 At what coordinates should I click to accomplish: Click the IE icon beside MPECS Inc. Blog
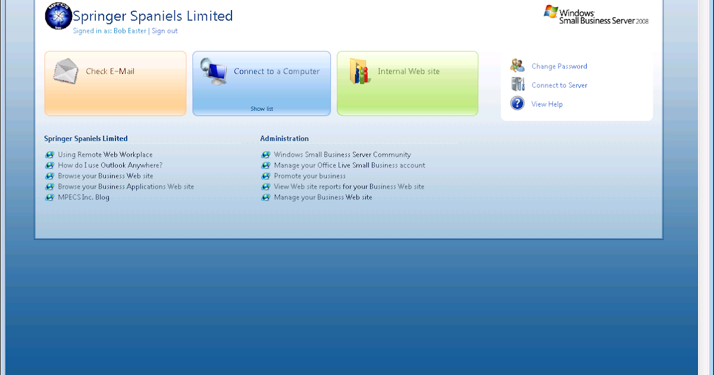click(49, 198)
